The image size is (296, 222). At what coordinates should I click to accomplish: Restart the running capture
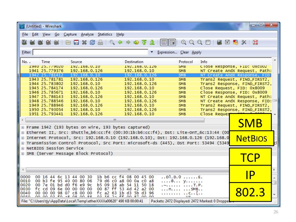point(56,42)
